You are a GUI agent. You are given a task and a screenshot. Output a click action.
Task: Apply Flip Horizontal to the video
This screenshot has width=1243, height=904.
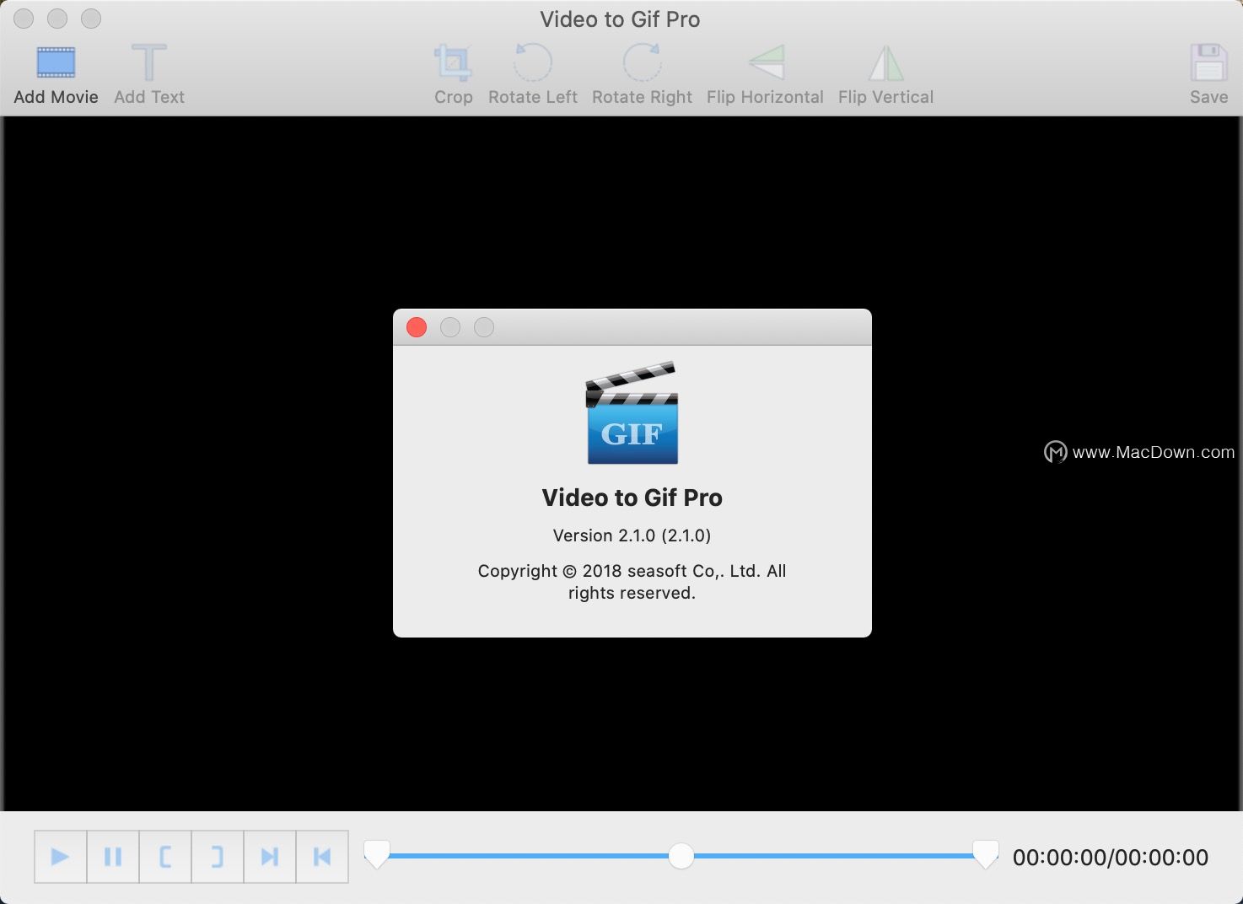[764, 63]
